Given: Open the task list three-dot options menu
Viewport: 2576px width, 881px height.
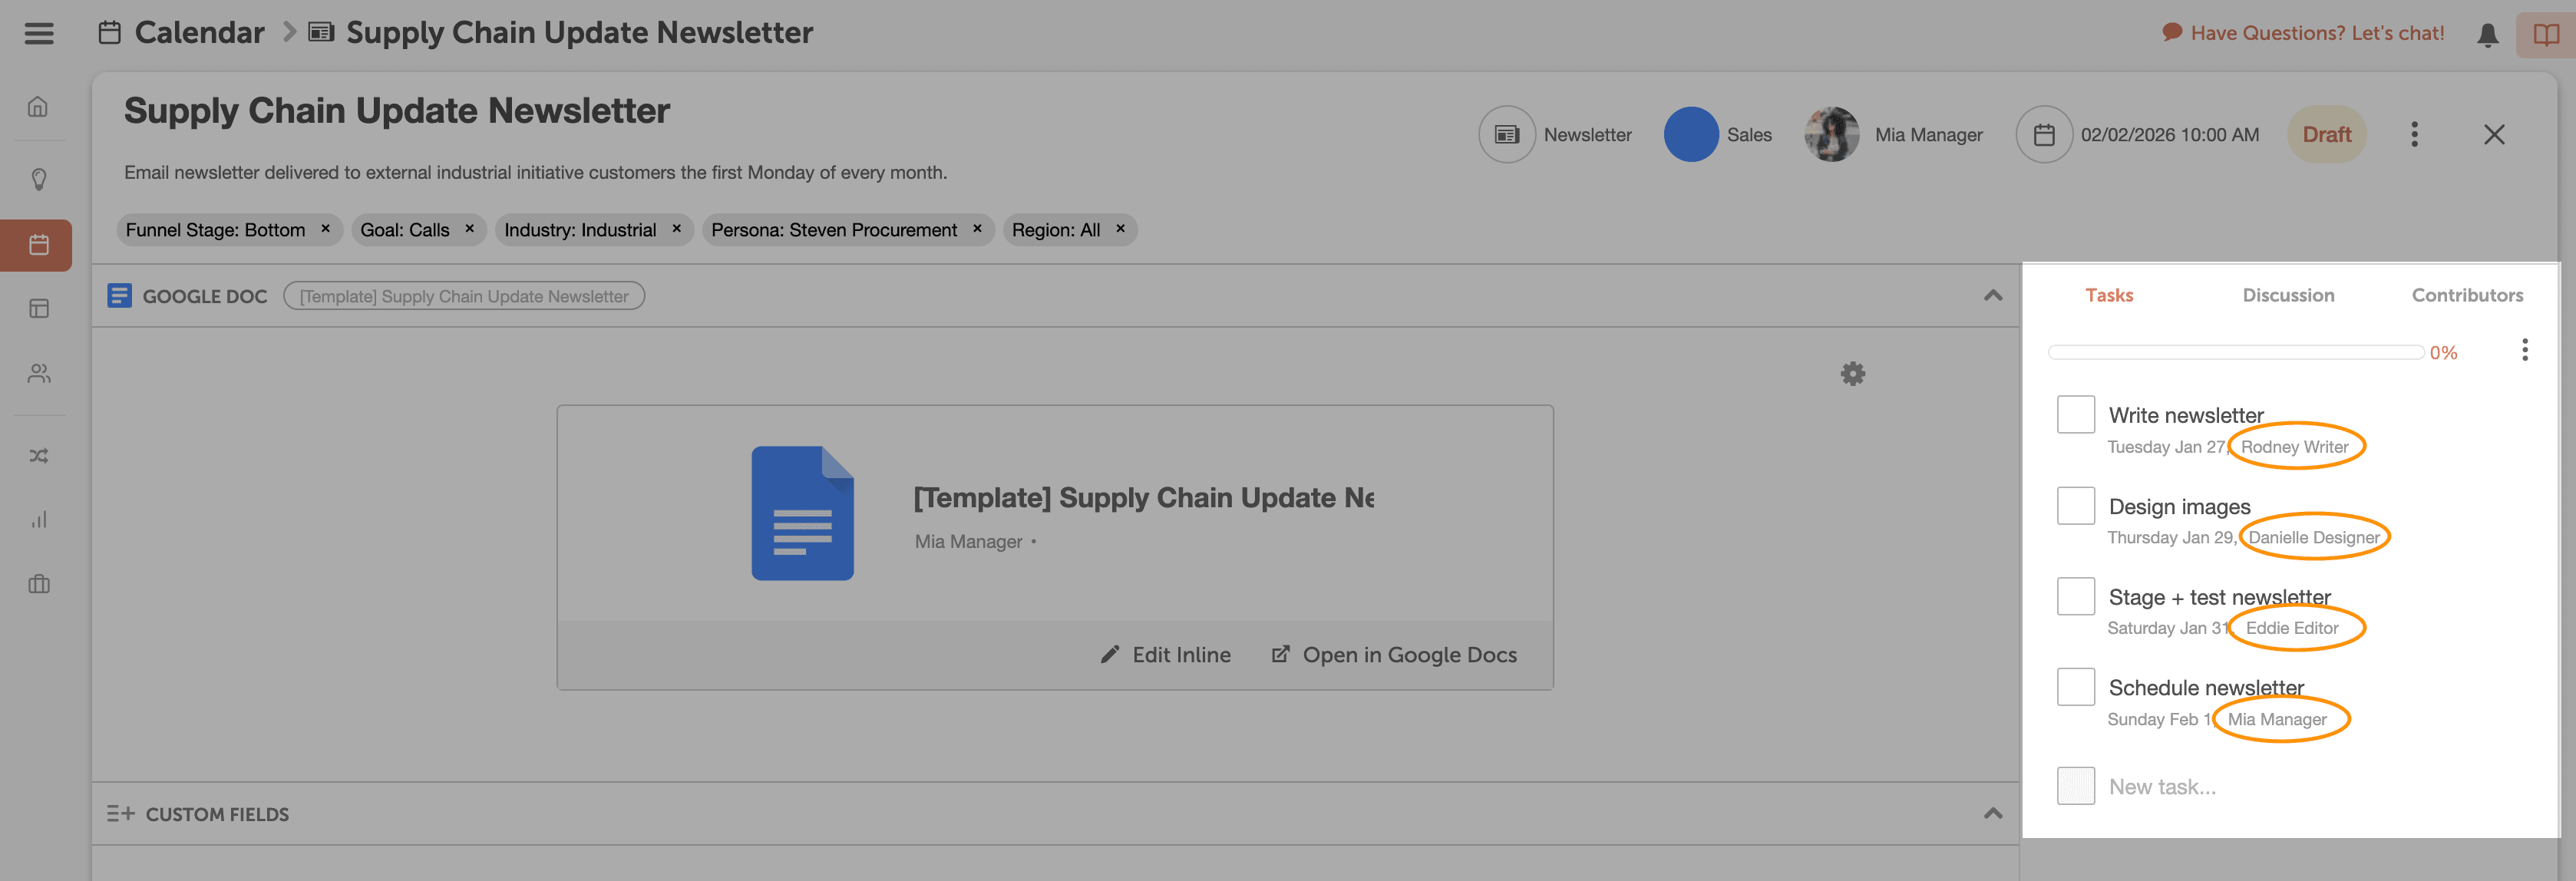Looking at the screenshot, I should point(2524,350).
